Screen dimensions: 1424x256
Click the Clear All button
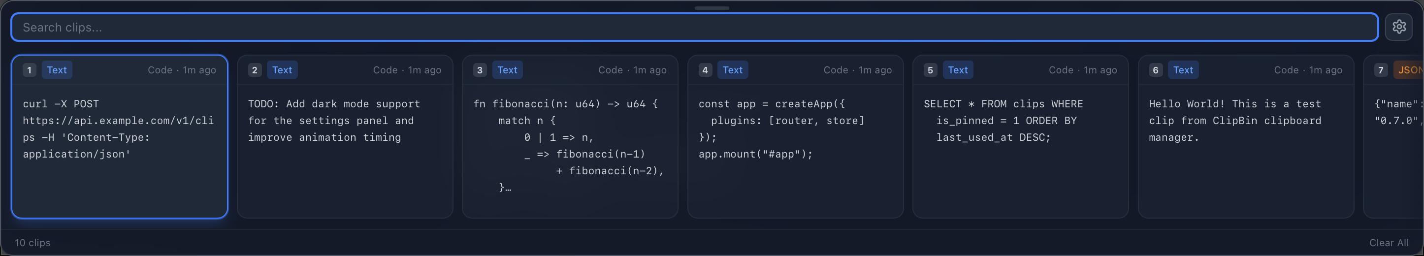pyautogui.click(x=1389, y=243)
